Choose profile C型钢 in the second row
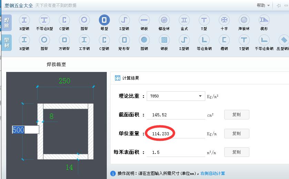 (104, 43)
